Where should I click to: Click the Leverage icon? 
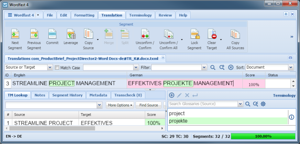pos(71,34)
